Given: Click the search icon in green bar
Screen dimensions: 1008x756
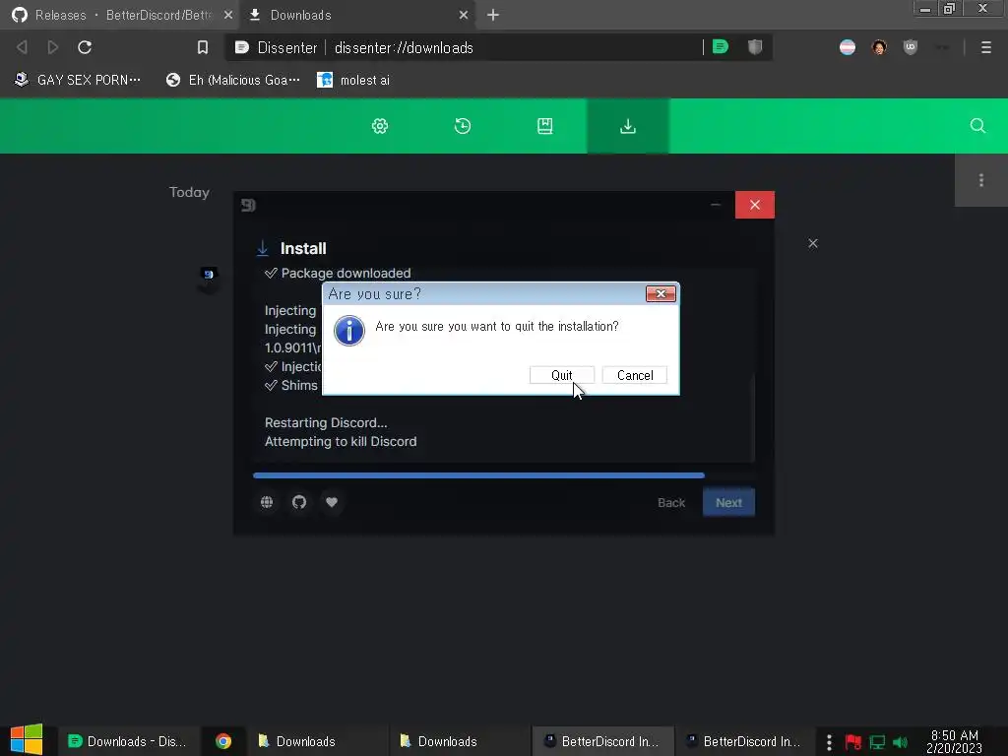Looking at the screenshot, I should 977,126.
